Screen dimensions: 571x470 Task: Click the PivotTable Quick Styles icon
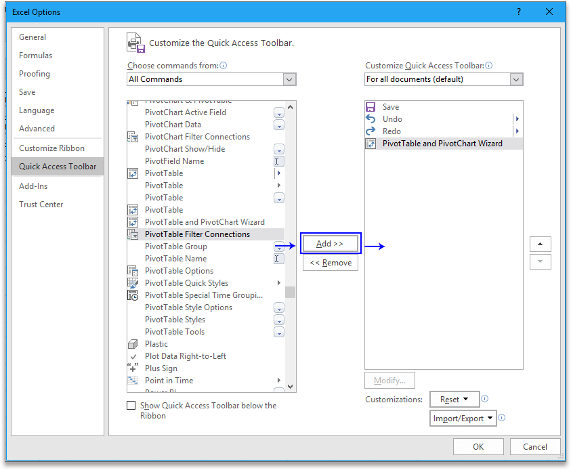133,283
